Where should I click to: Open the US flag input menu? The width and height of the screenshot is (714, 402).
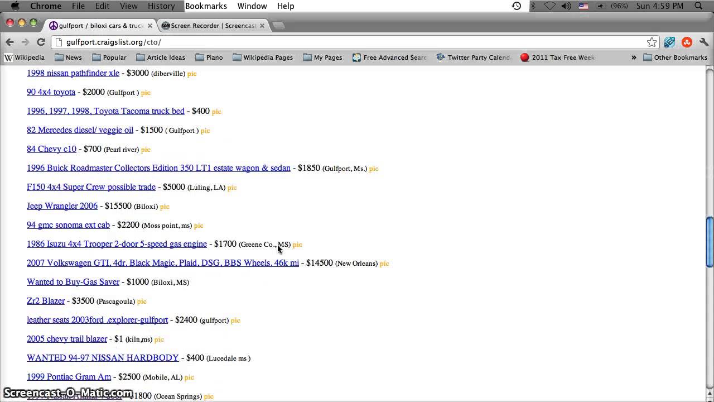click(x=583, y=6)
